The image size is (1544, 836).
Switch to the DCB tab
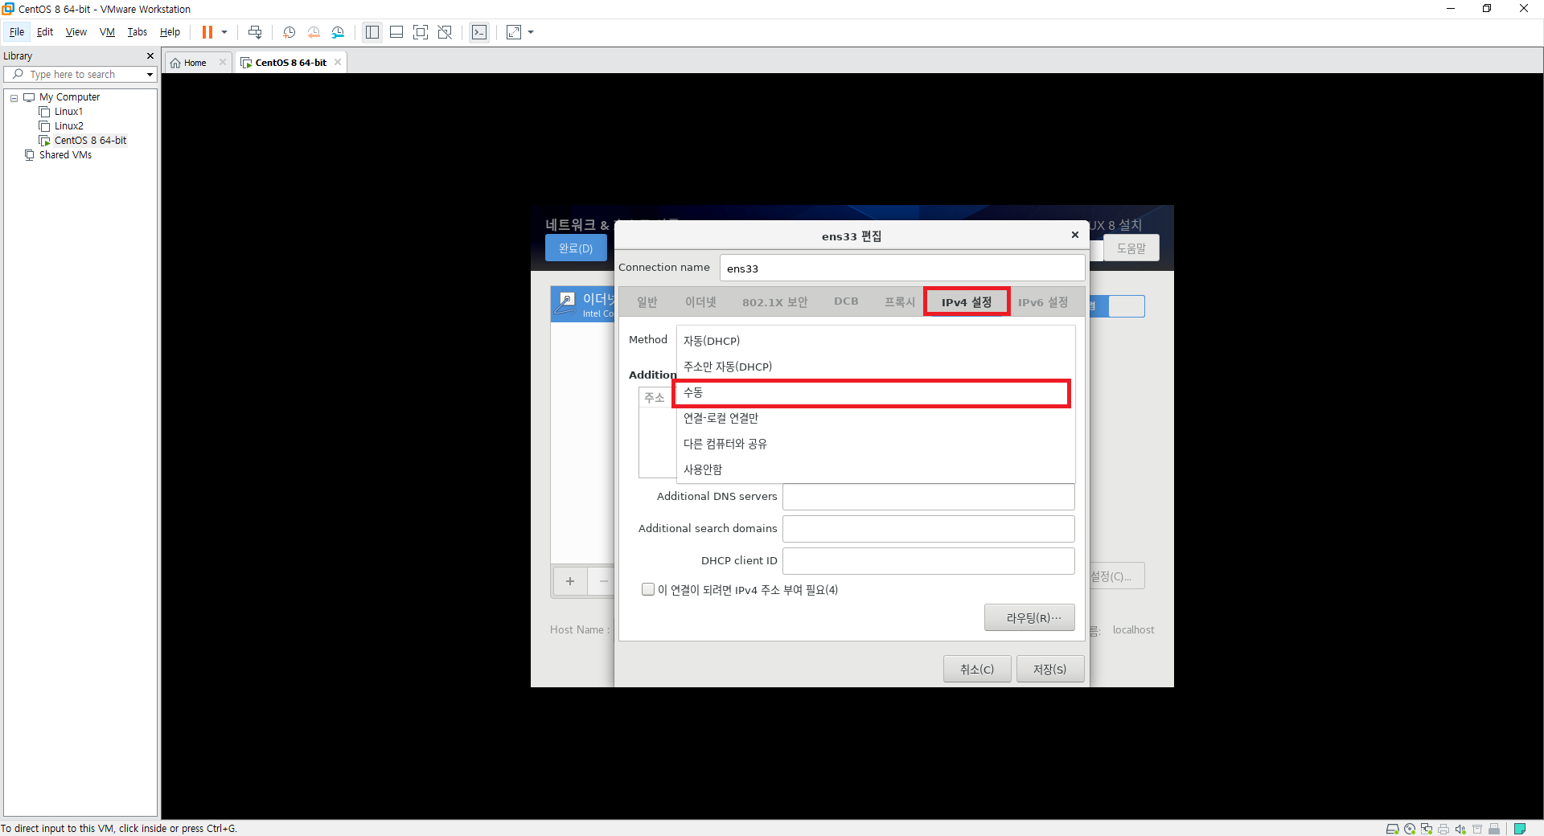[x=846, y=301]
